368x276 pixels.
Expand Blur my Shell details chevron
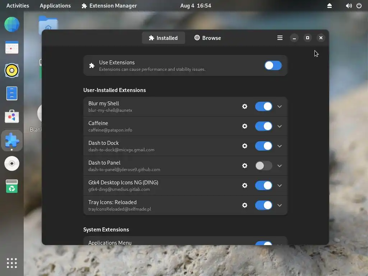click(x=280, y=106)
